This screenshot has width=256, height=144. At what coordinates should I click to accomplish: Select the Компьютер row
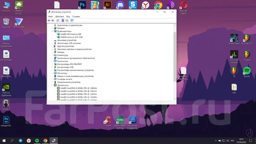pyautogui.click(x=62, y=61)
